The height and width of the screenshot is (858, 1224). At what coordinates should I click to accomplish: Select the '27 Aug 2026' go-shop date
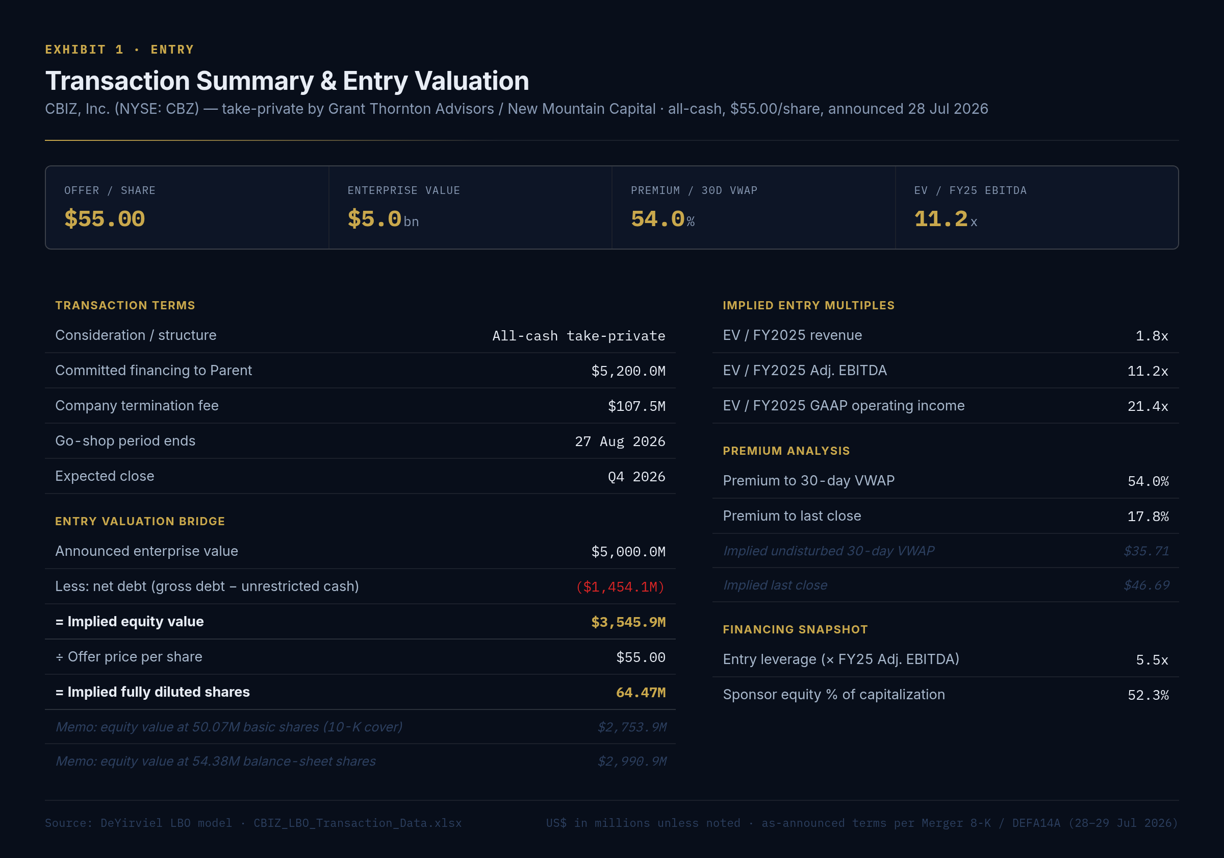(620, 442)
